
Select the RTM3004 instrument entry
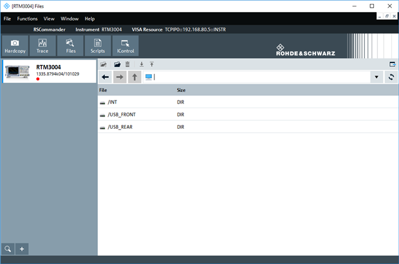pos(48,72)
